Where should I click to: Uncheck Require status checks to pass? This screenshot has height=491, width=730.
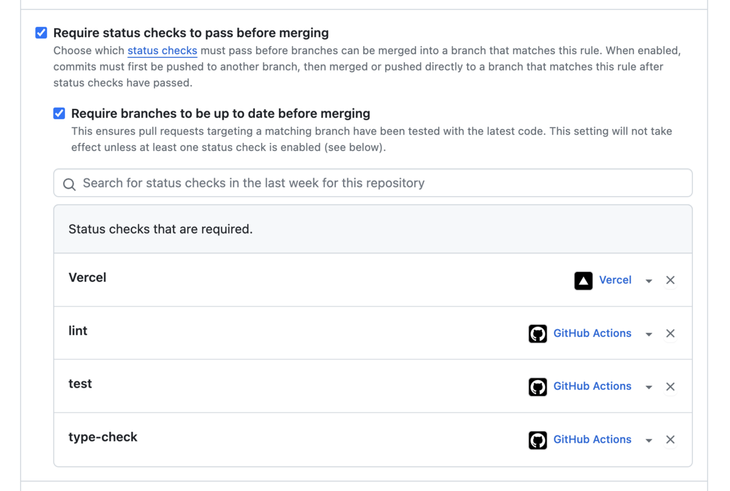[41, 33]
